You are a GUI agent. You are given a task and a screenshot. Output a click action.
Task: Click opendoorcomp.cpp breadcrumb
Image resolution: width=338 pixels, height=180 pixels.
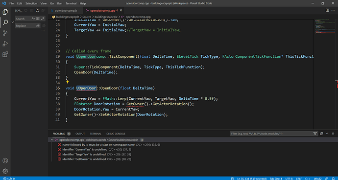[x=138, y=17]
